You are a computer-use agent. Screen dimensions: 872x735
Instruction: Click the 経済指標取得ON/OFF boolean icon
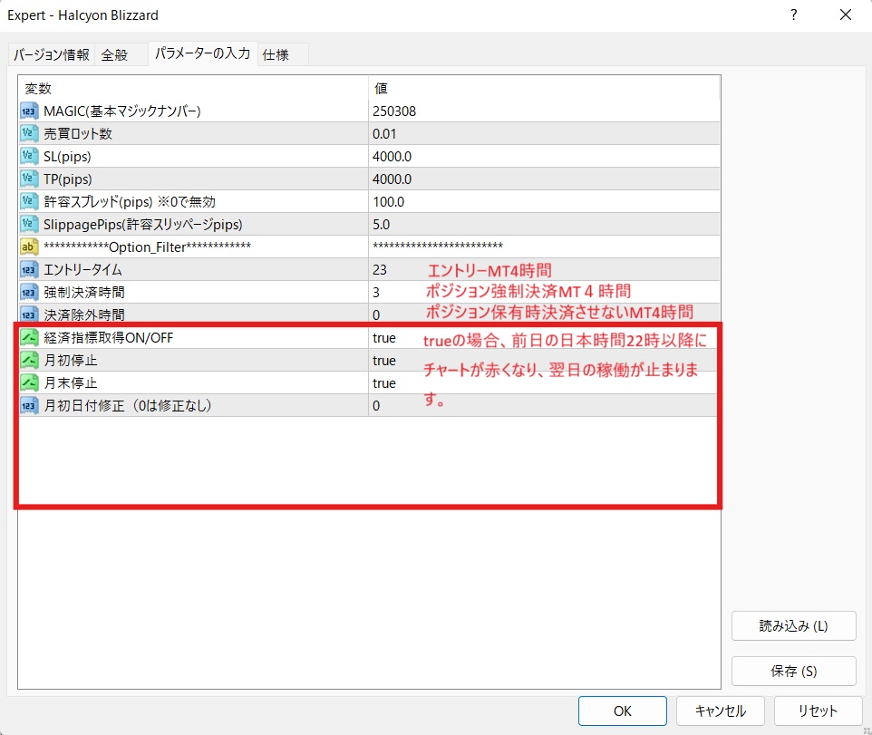coord(29,337)
